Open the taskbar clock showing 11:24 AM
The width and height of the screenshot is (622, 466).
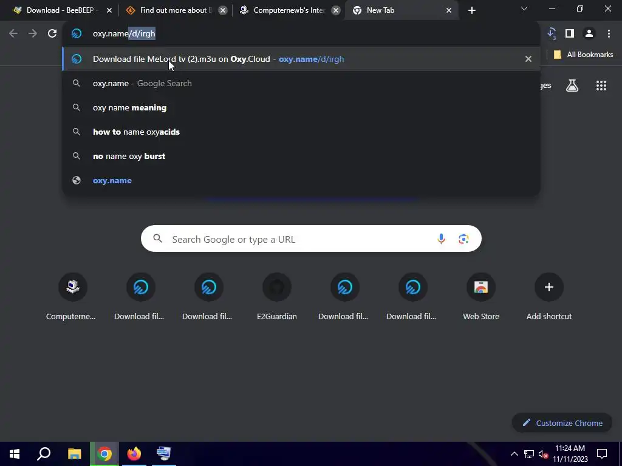[570, 454]
